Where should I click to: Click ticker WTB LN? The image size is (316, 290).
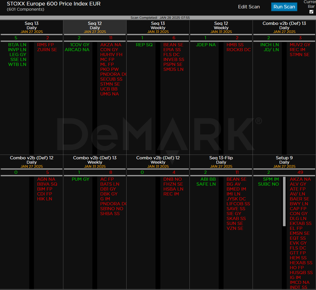pyautogui.click(x=17, y=64)
